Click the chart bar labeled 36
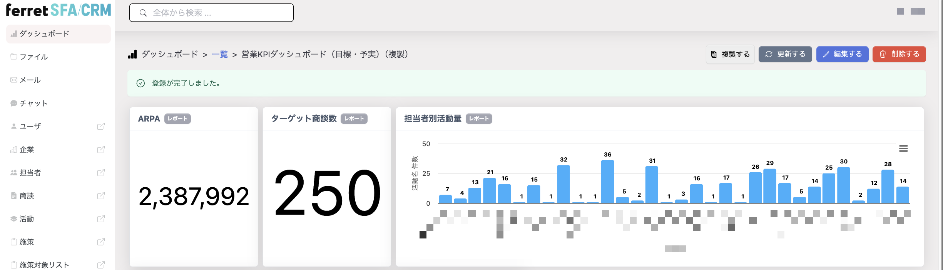This screenshot has height=270, width=943. pyautogui.click(x=607, y=182)
